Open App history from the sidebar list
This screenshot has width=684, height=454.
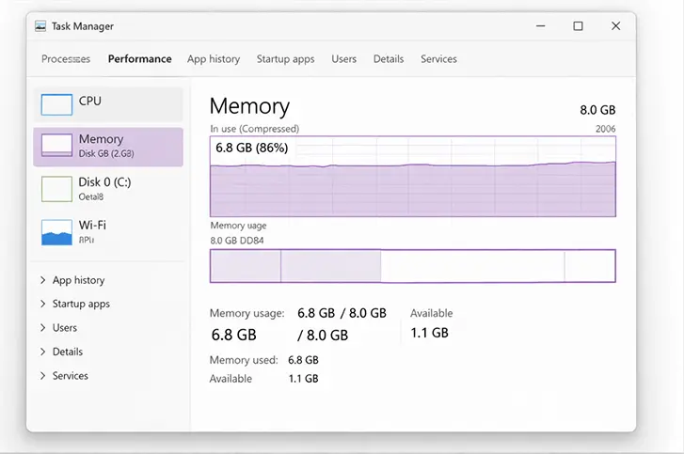78,280
